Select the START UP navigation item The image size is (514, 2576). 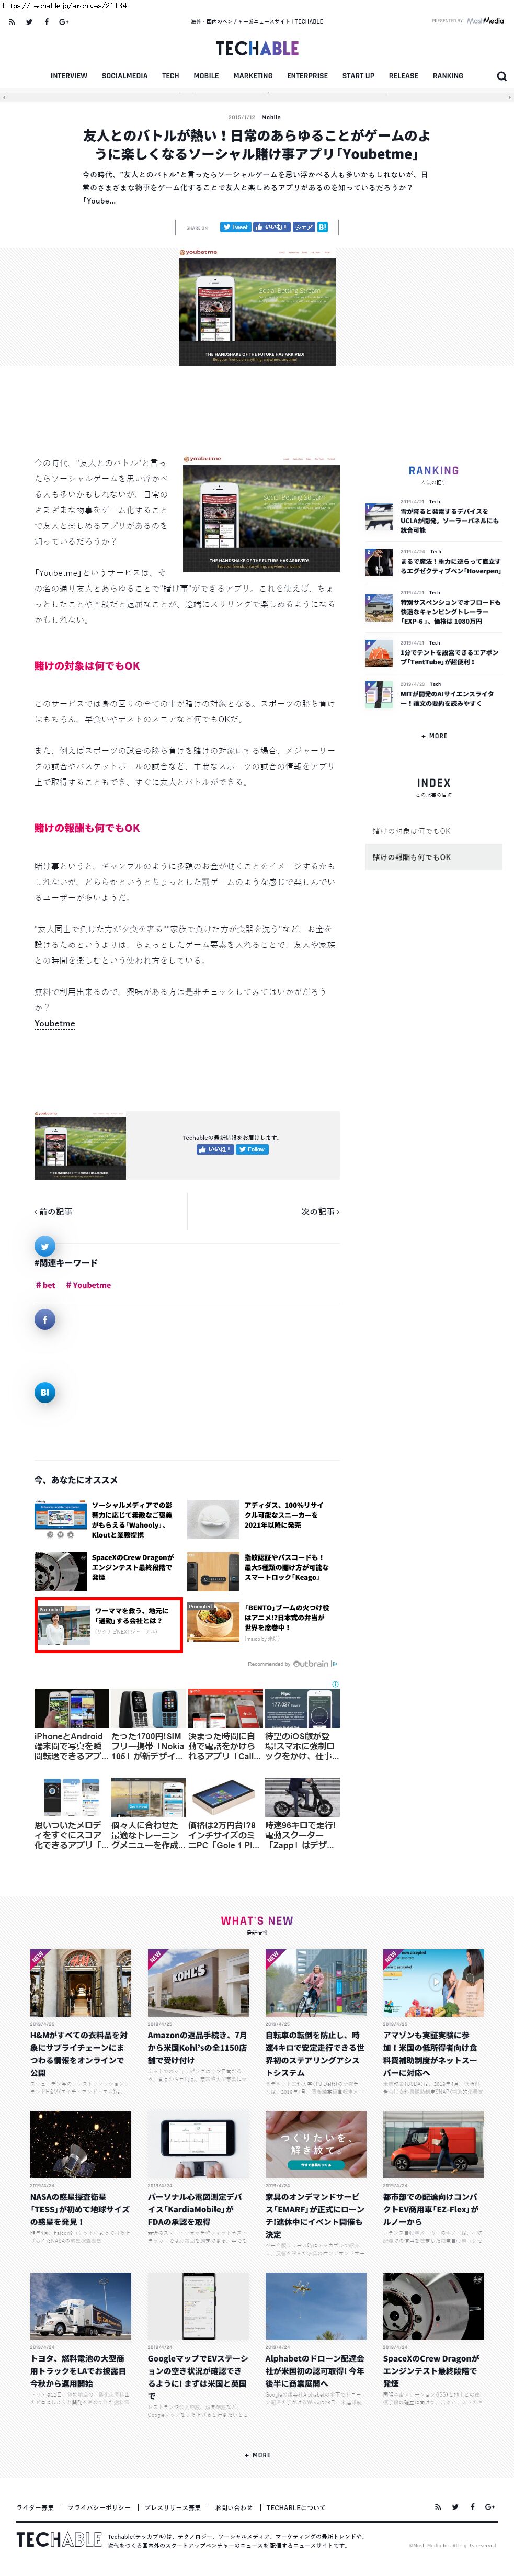click(x=358, y=76)
